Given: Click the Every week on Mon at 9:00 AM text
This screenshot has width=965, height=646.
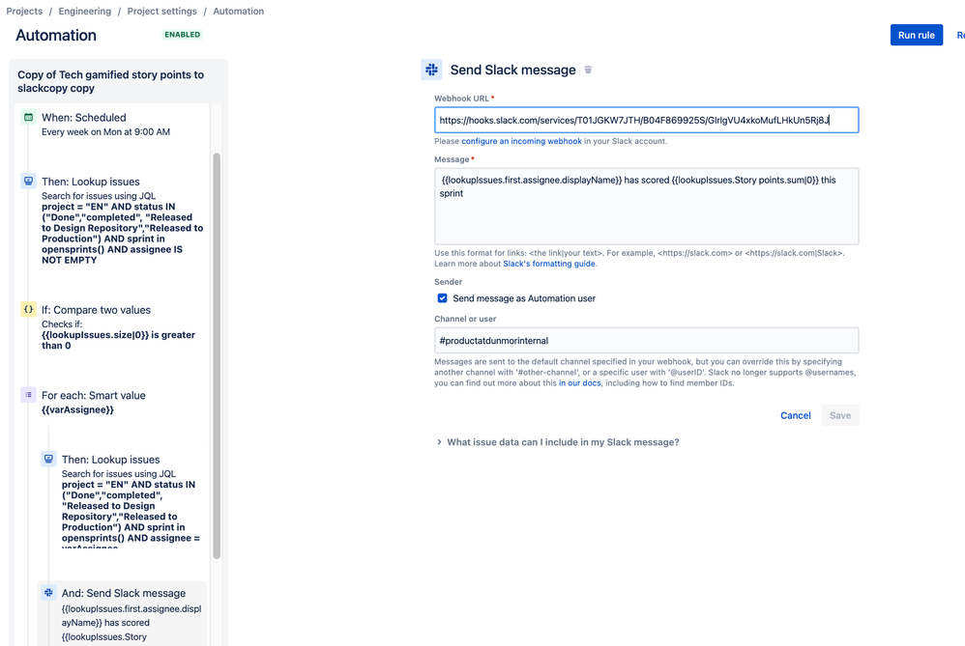Looking at the screenshot, I should [105, 132].
